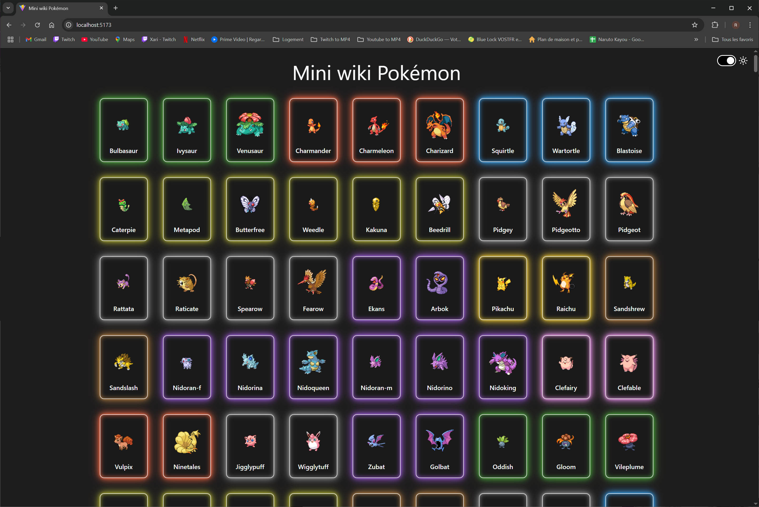The width and height of the screenshot is (759, 507).
Task: Toggle the dark mode switch
Action: [x=726, y=61]
